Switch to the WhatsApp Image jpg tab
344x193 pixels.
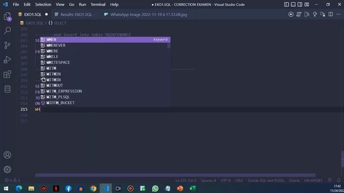point(148,14)
